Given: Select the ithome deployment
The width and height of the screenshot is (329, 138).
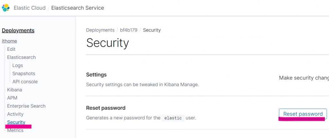Looking at the screenshot, I should pyautogui.click(x=9, y=41).
